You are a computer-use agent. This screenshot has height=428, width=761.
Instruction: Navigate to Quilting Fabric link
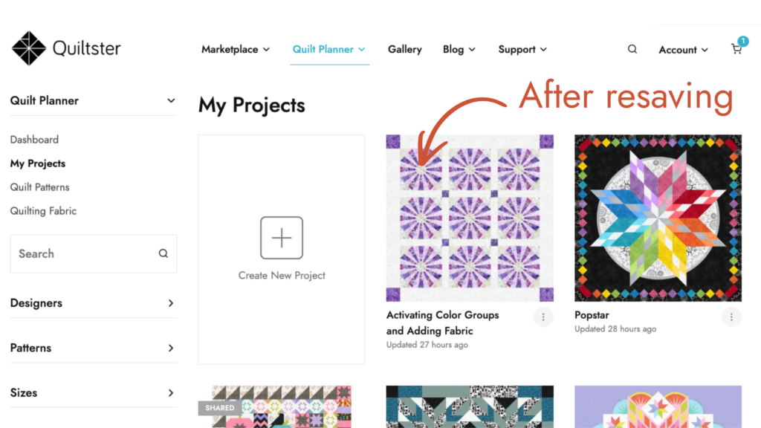point(43,211)
